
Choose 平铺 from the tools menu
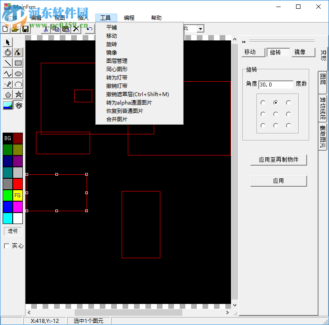[x=139, y=28]
